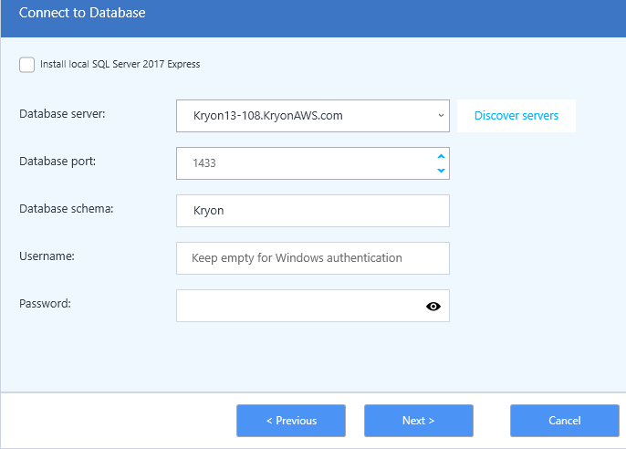Click into the Database schema field containing Kryon
The width and height of the screenshot is (626, 449).
click(313, 211)
